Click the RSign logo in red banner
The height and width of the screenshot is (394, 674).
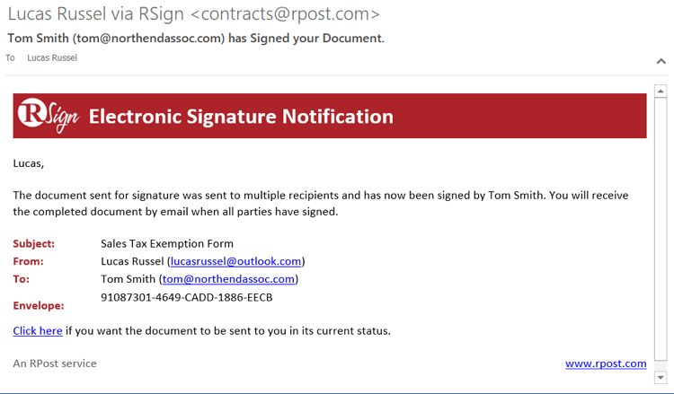[x=49, y=115]
